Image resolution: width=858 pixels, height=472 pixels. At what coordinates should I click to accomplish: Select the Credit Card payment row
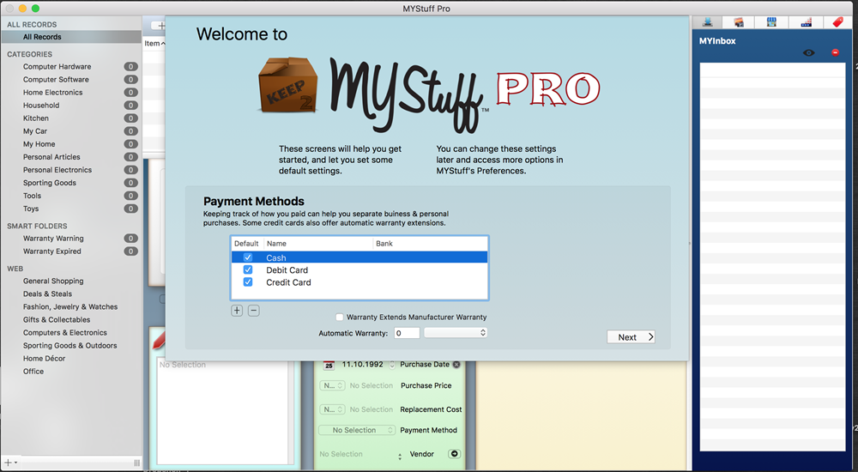click(x=360, y=282)
